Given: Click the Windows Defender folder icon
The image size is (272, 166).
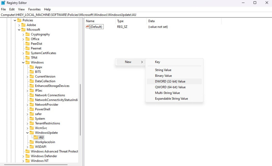Looking at the screenshot, I should (x=27, y=156).
